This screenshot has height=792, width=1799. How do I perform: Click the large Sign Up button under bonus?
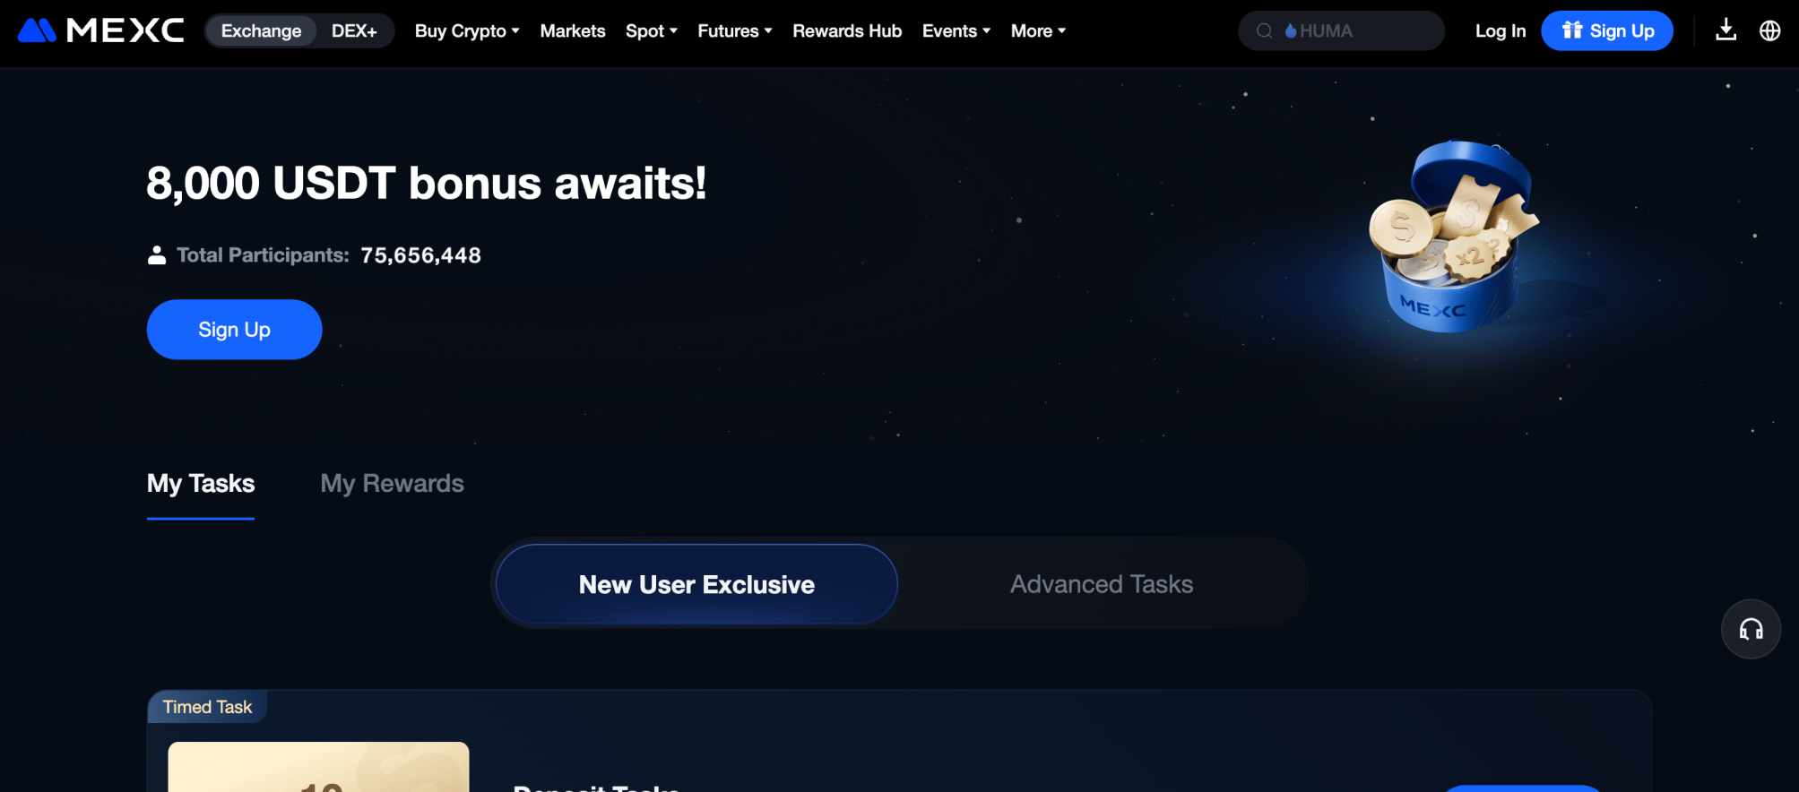[x=234, y=330]
